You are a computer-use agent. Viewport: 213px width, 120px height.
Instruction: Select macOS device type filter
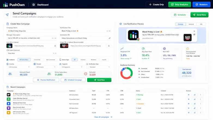pos(104,60)
